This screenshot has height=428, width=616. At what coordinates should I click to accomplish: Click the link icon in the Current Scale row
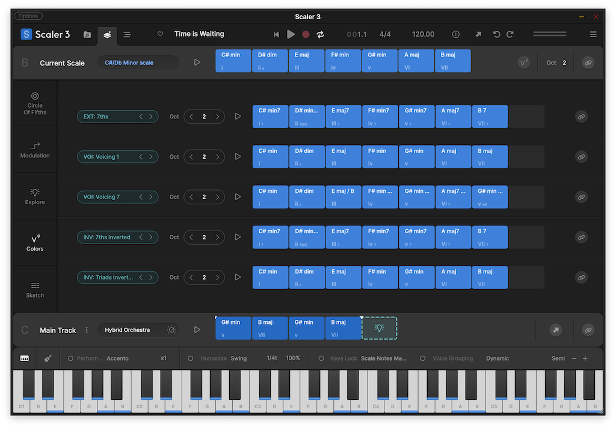588,63
